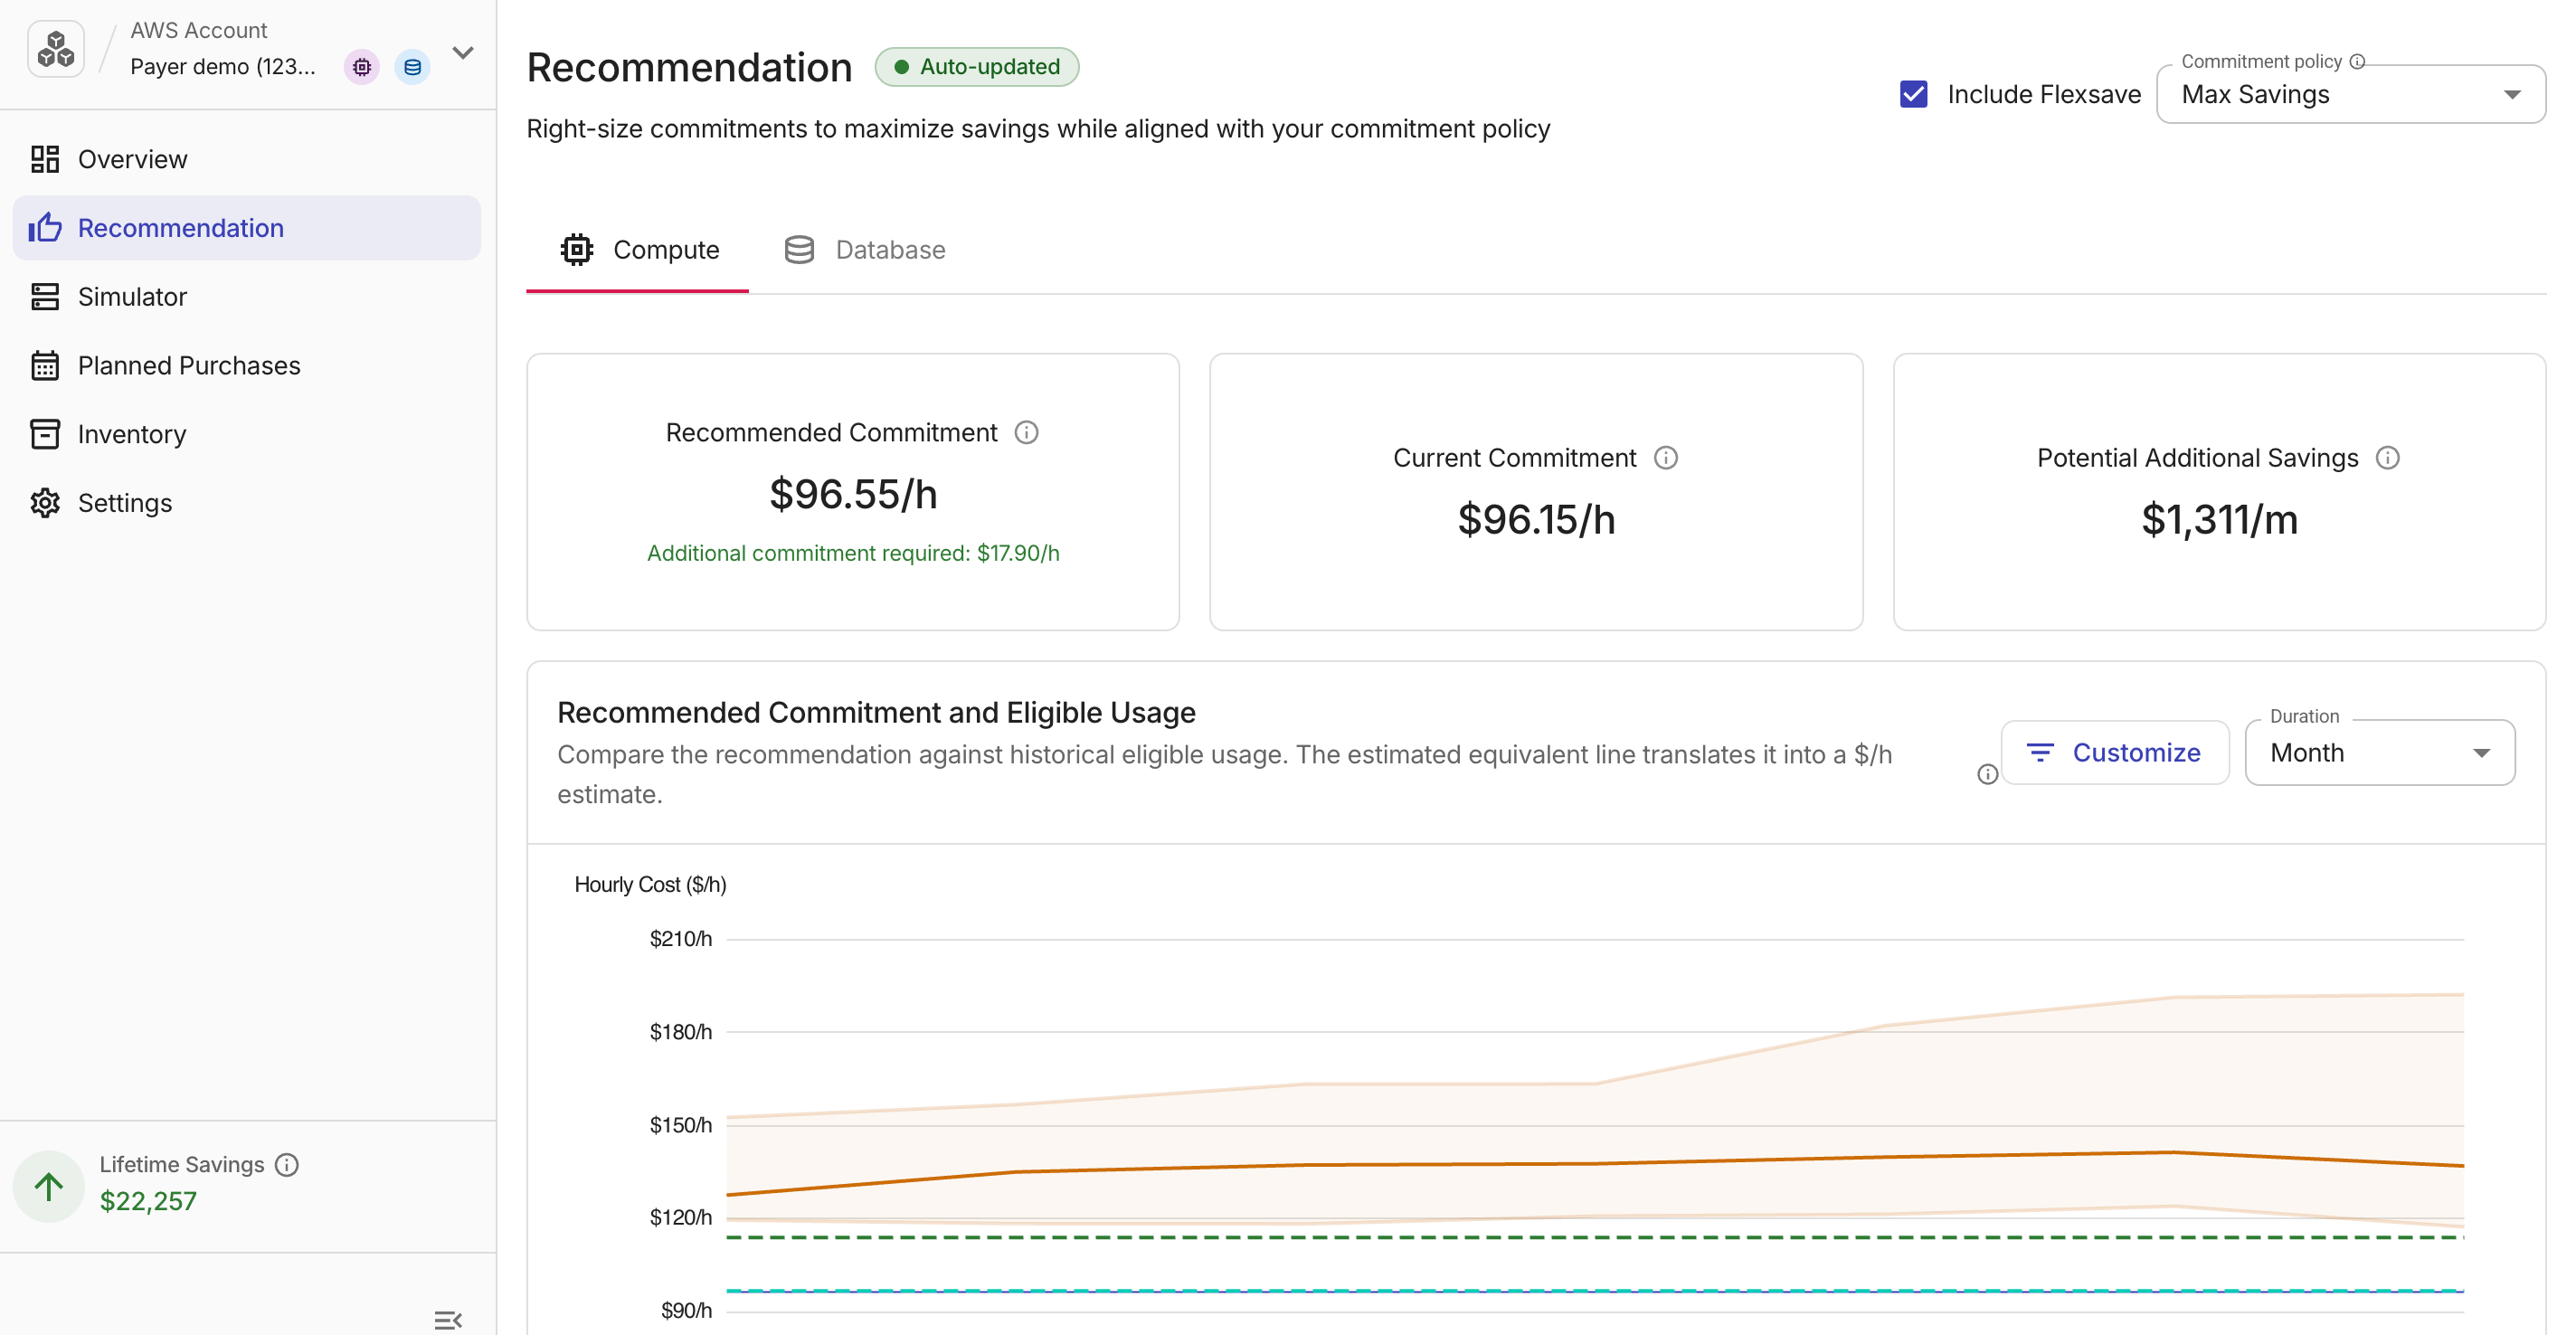The width and height of the screenshot is (2576, 1335).
Task: Click the blue database badge icon
Action: click(412, 67)
